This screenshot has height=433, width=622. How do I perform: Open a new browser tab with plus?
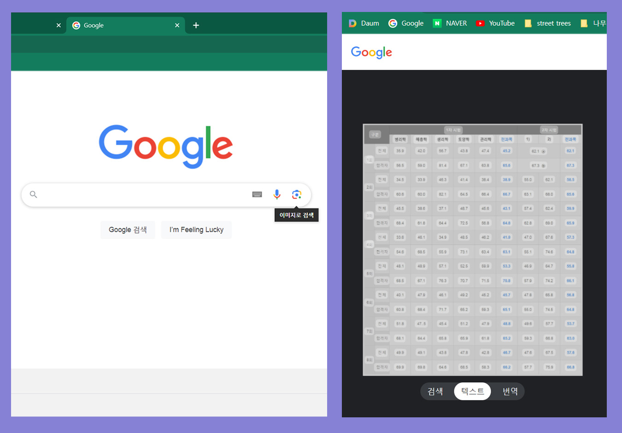(196, 25)
